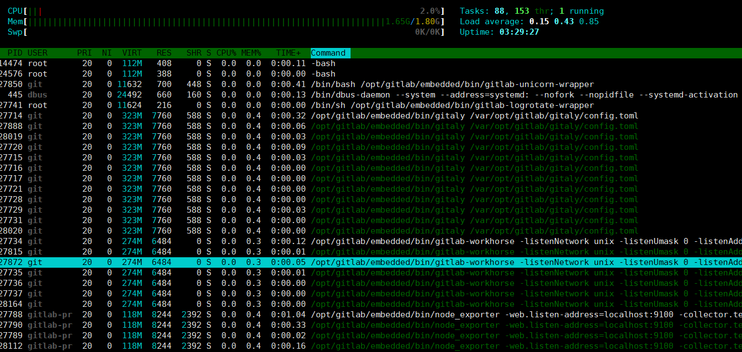Select the dbus-daemon process row
Image resolution: width=742 pixels, height=352 pixels.
(x=371, y=95)
